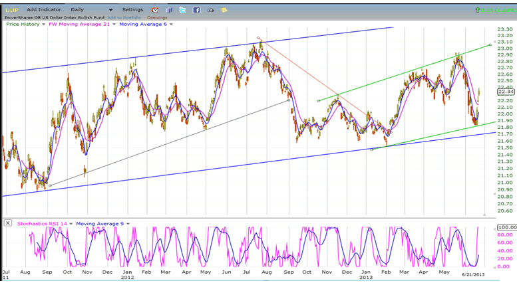Open the books icon in toolbar
This screenshot has height=283, width=517.
(x=169, y=10)
